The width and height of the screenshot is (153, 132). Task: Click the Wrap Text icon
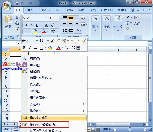83,18
